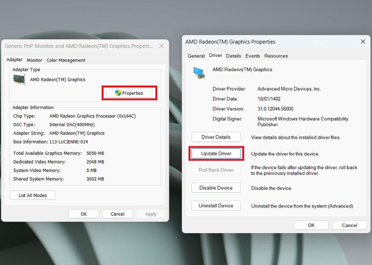
Task: Click driver version 31.0.12044.56000
Action: coord(276,109)
